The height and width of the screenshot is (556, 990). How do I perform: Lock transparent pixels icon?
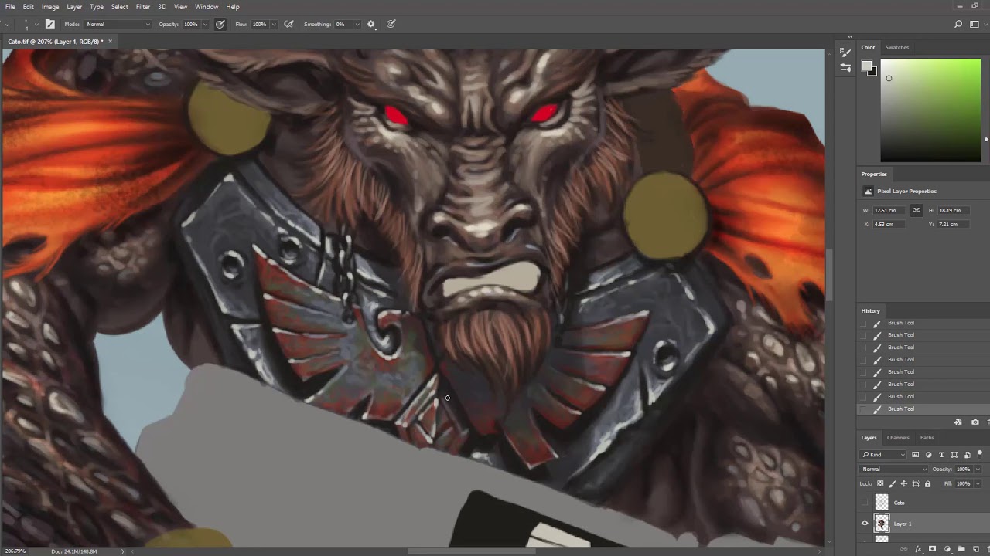(880, 484)
